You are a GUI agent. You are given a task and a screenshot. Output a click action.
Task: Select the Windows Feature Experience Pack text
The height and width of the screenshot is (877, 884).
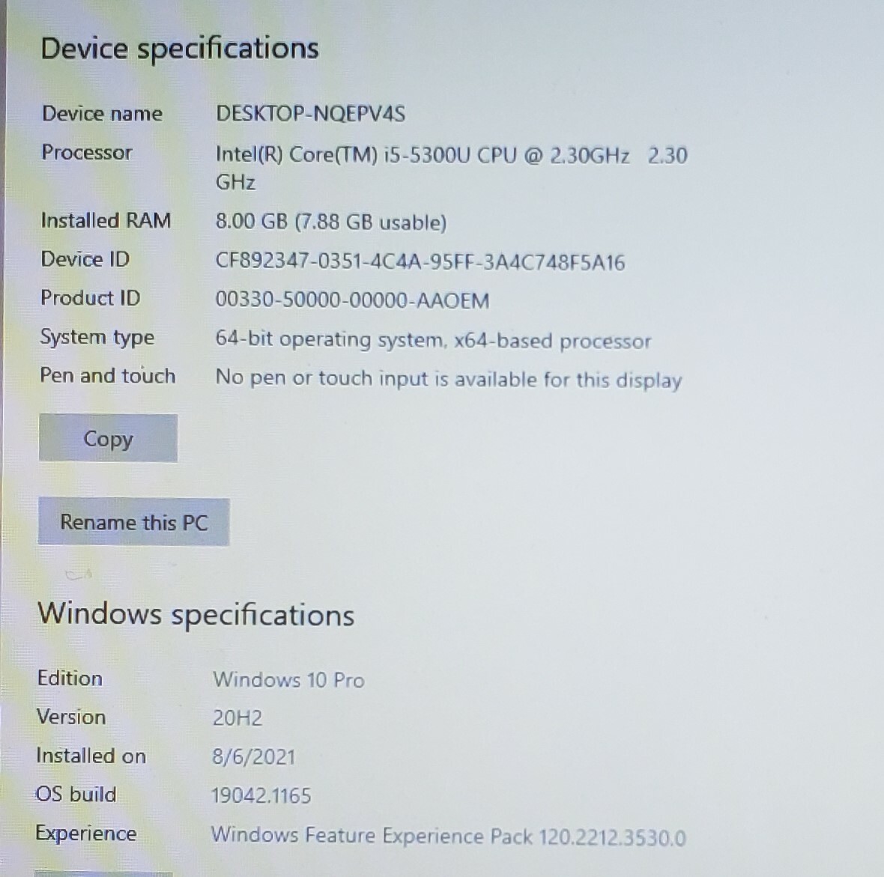pos(448,837)
